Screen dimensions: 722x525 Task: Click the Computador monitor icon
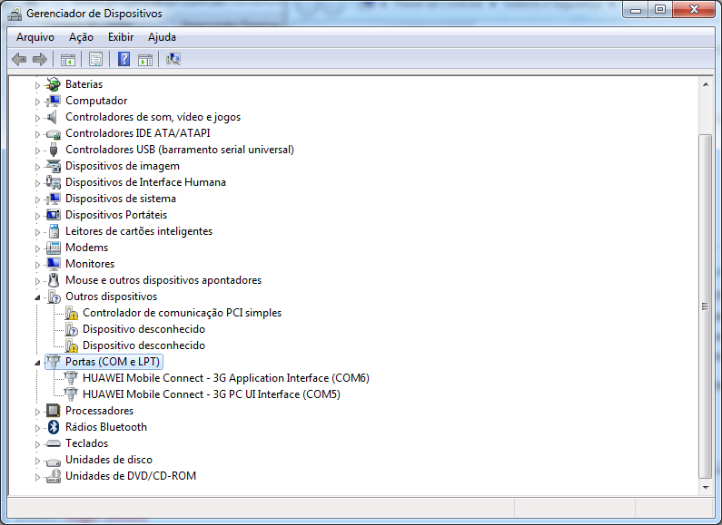pos(54,101)
